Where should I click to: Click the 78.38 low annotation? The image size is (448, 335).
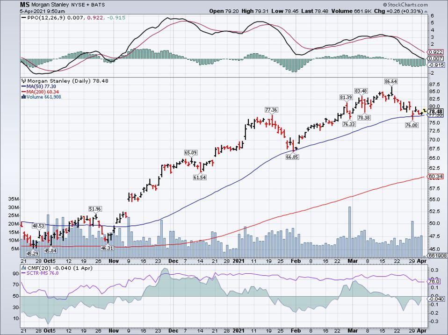(364, 117)
